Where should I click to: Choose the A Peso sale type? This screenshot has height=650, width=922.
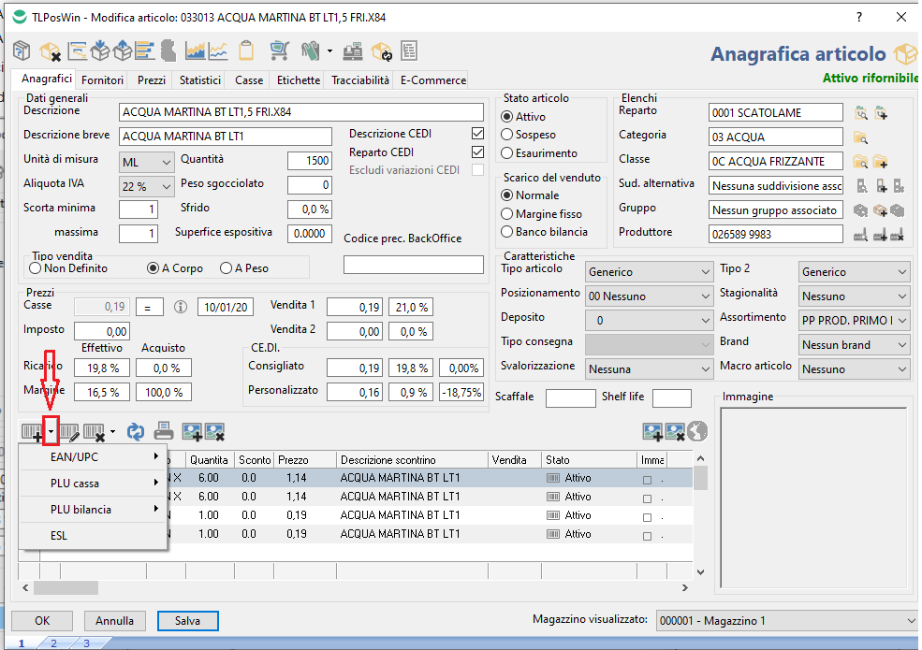coord(226,268)
